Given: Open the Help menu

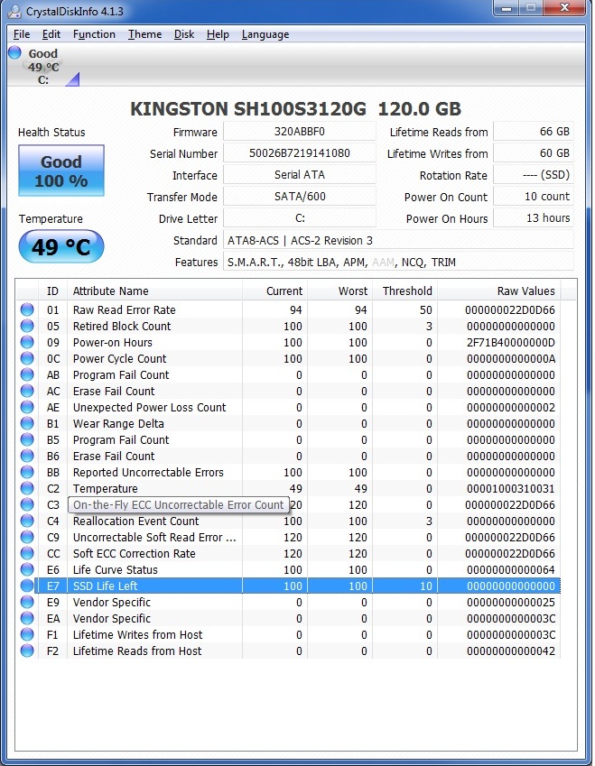Looking at the screenshot, I should [218, 34].
